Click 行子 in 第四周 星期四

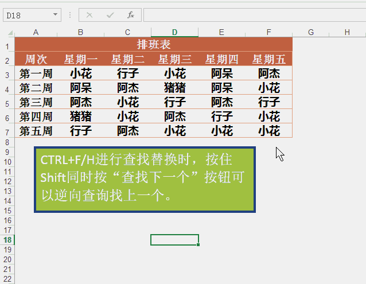coord(222,116)
